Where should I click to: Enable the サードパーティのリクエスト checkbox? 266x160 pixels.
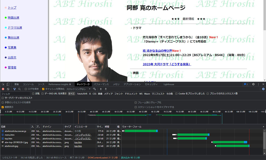click(x=3, y=98)
